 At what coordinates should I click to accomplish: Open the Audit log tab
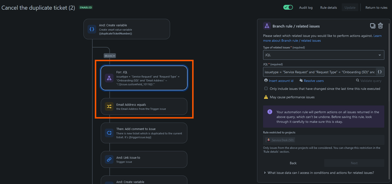306,7
